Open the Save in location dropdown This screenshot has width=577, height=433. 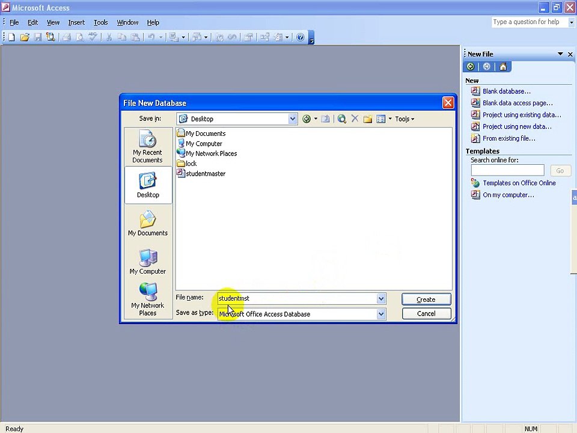pyautogui.click(x=293, y=119)
